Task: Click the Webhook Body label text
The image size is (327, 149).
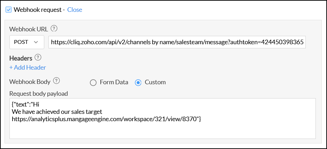Action: point(30,82)
